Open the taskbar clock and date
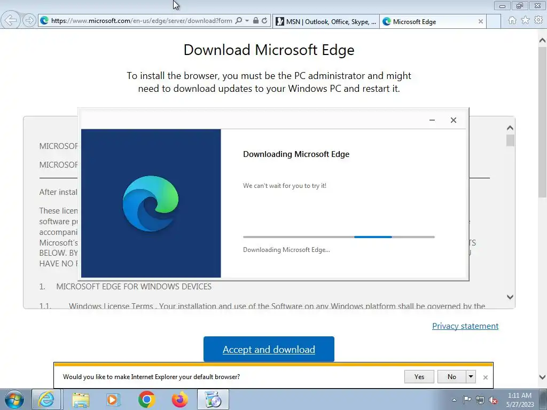Viewport: 547px width, 410px height. point(520,400)
